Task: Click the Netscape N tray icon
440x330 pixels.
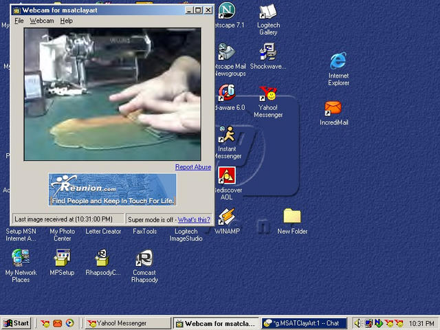Action: coord(379,323)
